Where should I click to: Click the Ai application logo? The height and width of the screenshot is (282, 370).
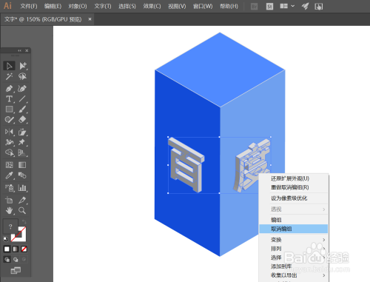[x=7, y=6]
